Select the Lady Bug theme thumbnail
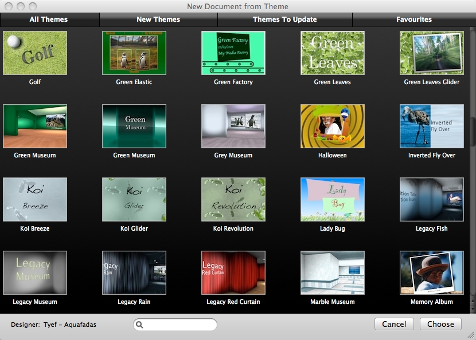Viewport: 476px width, 340px height. [333, 199]
